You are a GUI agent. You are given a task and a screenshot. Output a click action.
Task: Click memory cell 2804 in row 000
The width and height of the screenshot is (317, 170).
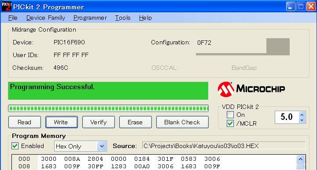95,159
